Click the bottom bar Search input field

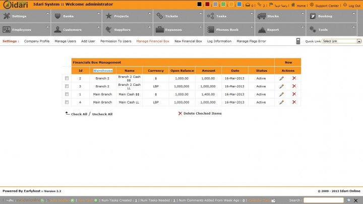coord(323,200)
